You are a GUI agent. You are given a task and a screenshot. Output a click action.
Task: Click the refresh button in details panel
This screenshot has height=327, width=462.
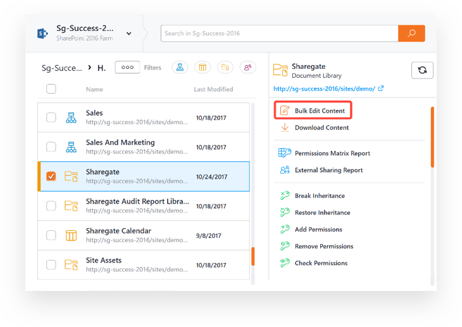tap(422, 70)
